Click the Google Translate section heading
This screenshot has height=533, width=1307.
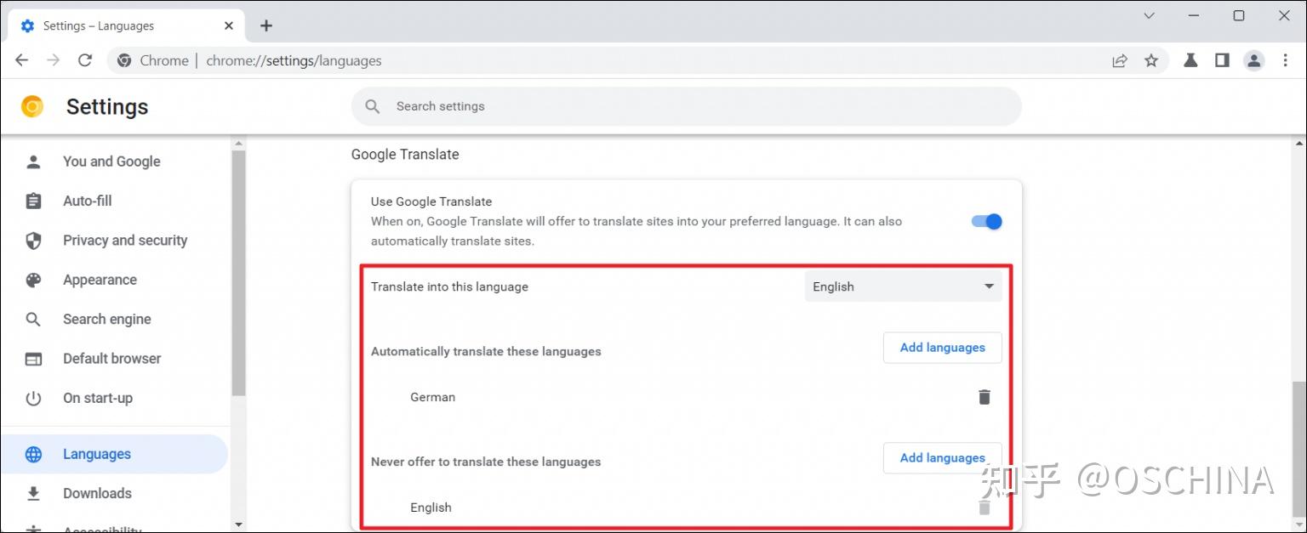coord(405,154)
